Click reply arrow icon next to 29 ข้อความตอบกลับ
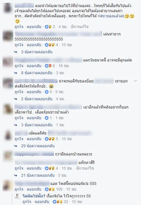Screen dimensions: 141x205 point(16,146)
